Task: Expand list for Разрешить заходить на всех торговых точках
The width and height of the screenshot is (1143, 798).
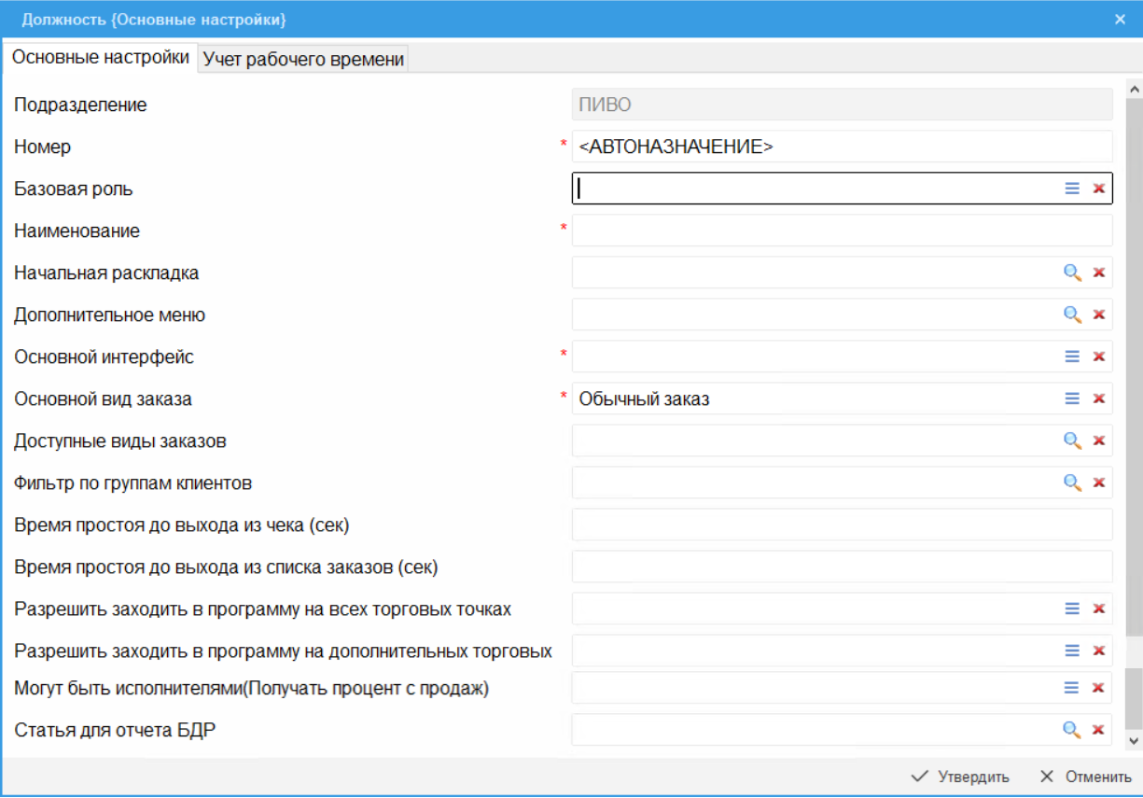Action: (1072, 609)
